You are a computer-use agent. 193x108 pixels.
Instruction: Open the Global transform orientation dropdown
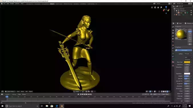coord(77,92)
